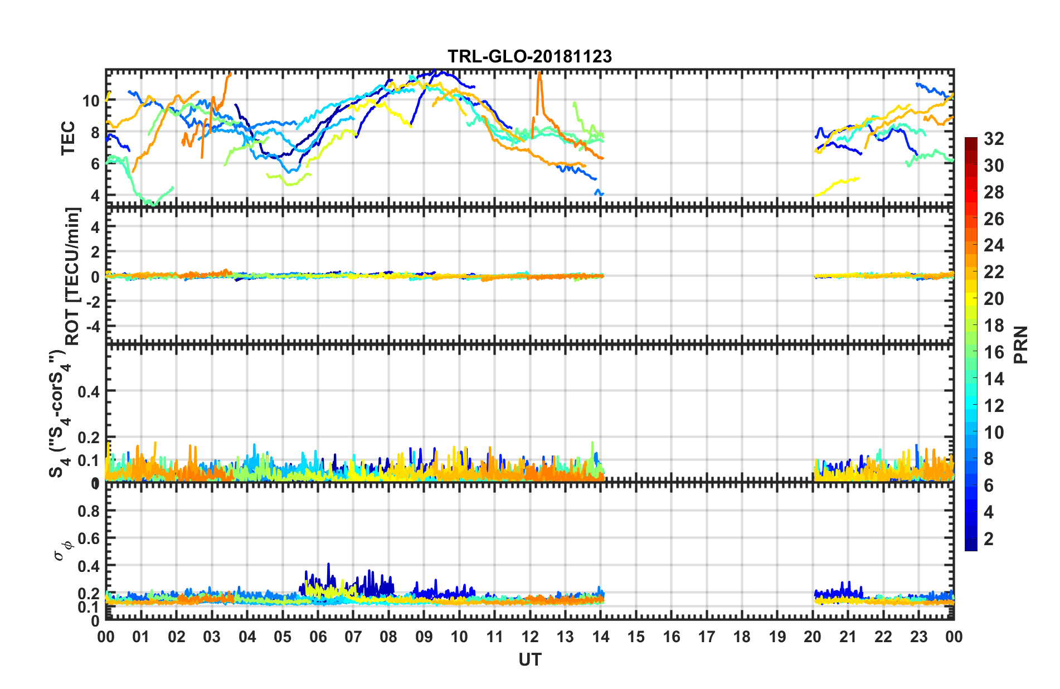Select the "17" UT axis tick label

point(707,637)
